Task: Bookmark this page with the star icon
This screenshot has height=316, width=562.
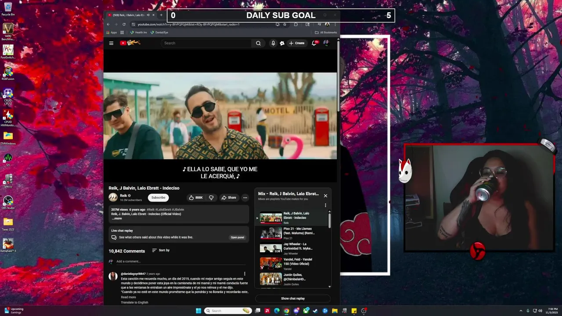Action: tap(285, 25)
